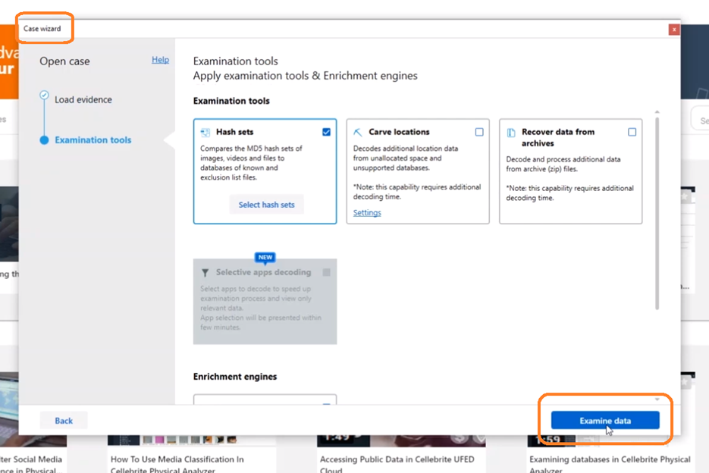The width and height of the screenshot is (709, 473).
Task: Click the Load evidence completed step icon
Action: [x=44, y=95]
